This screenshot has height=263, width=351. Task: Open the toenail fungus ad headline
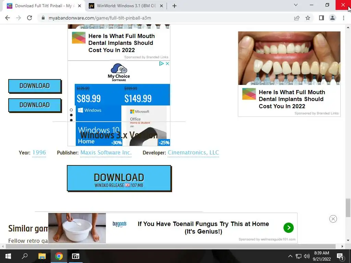click(x=203, y=227)
